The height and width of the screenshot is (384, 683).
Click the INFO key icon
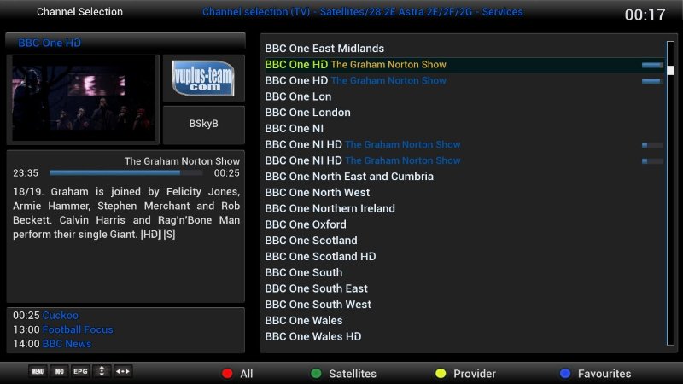point(59,372)
